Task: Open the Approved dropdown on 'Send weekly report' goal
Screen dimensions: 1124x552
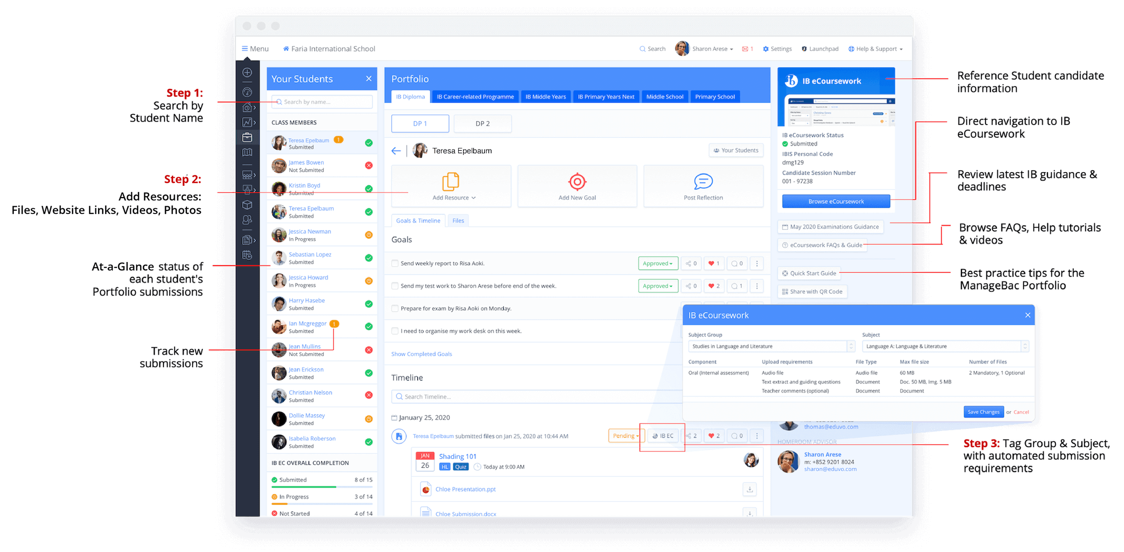Action: [658, 263]
